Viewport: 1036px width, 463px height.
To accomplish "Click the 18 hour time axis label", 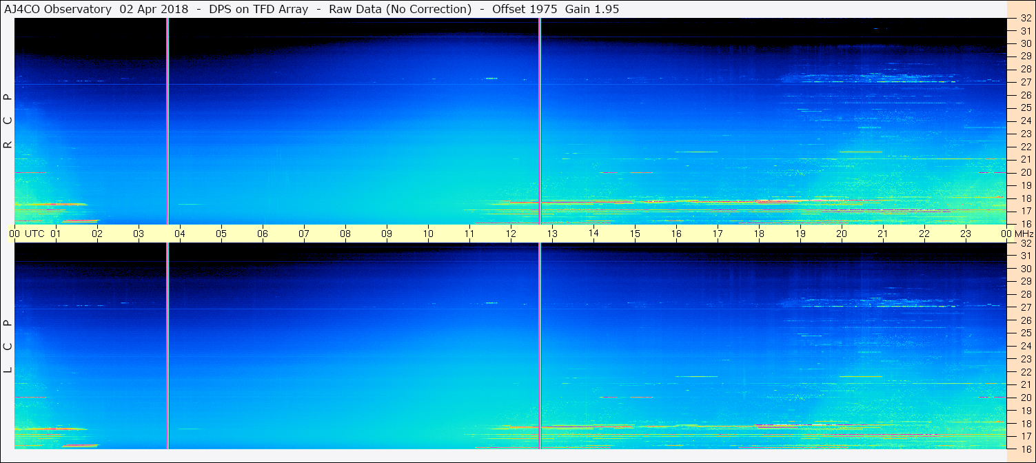I will point(759,234).
